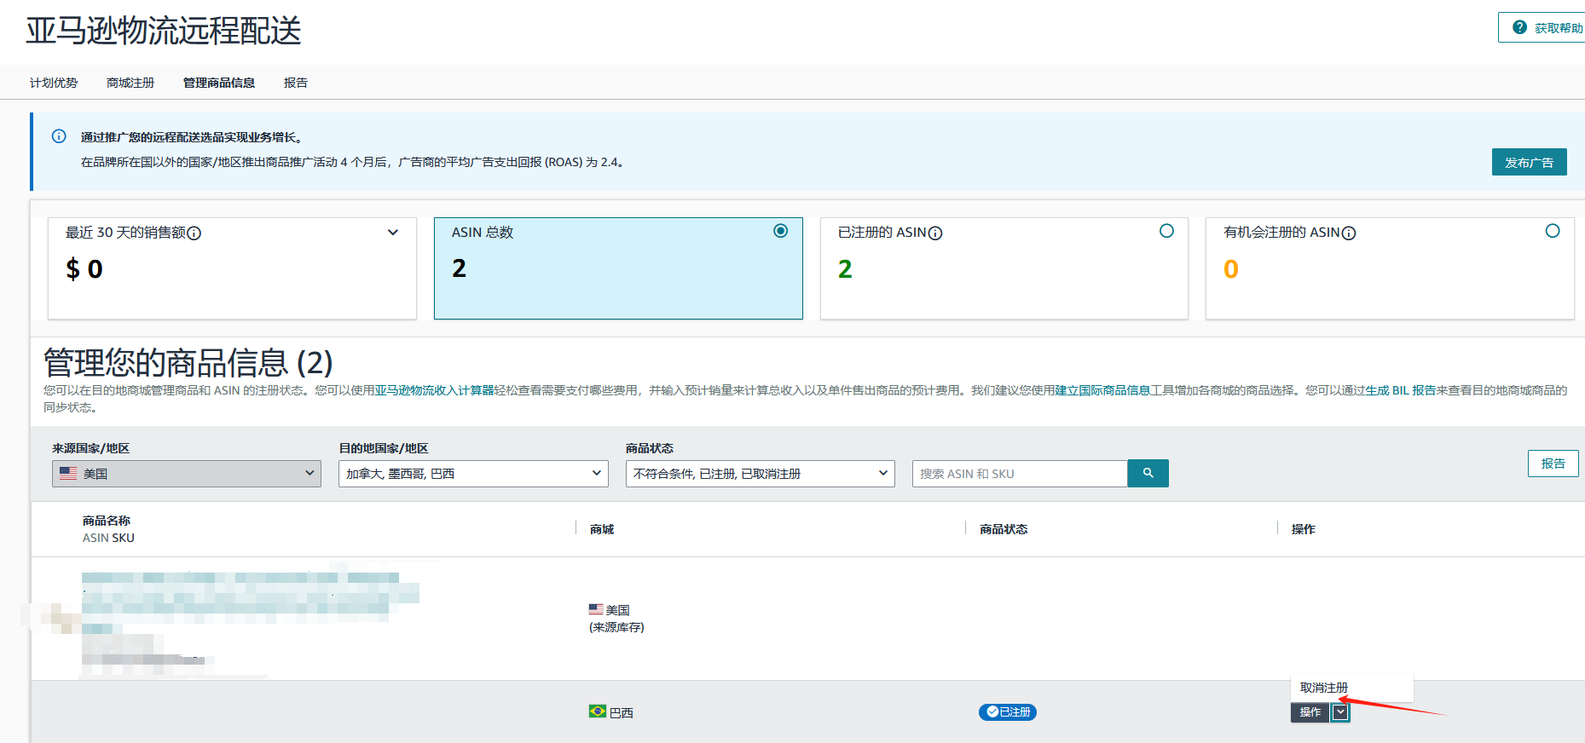Viewport: 1585px width, 743px height.
Task: Click the 商品状态 column header in table
Action: coord(1004,529)
